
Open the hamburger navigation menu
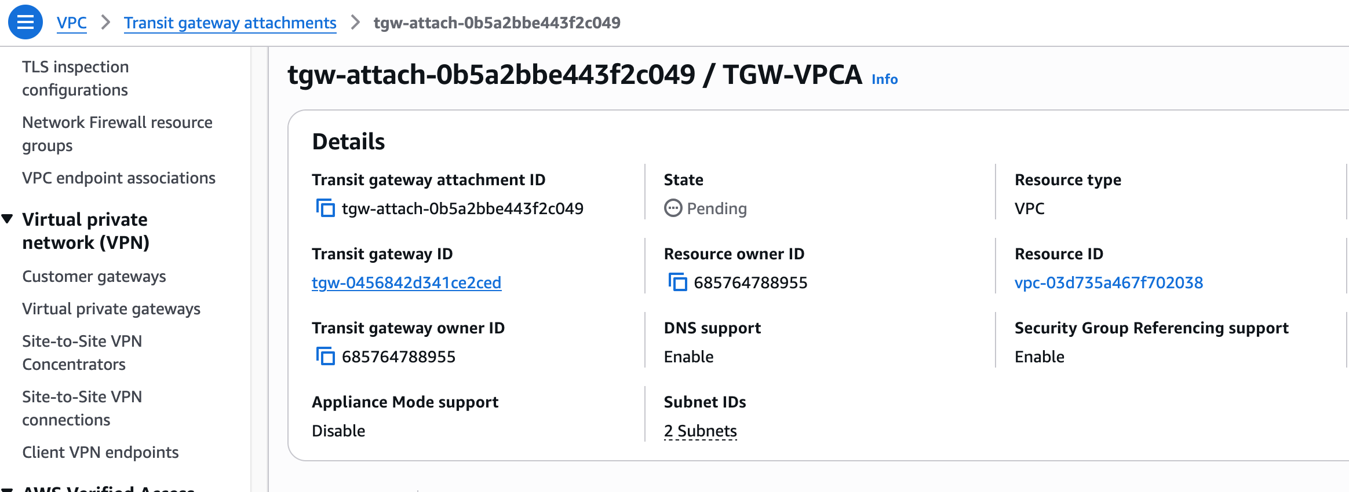(25, 22)
